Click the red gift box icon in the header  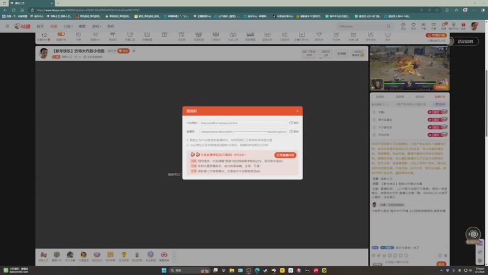pos(463,26)
